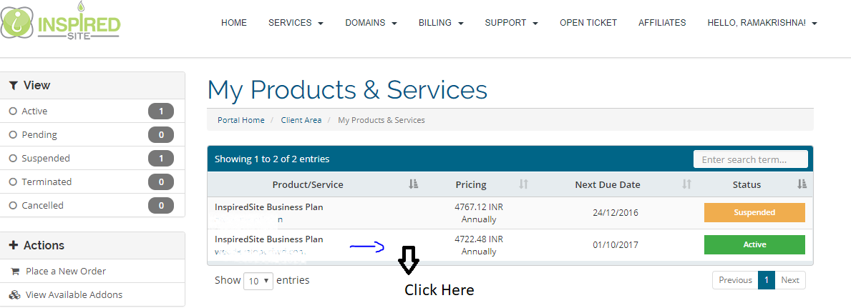Go to Home in the navigation bar
Viewport: 851px width, 308px height.
pyautogui.click(x=234, y=23)
